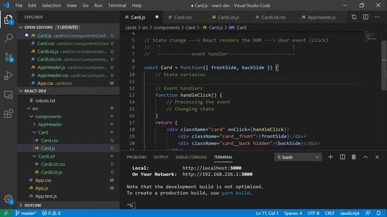
Task: Switch to the CardList.css editor tab
Action: click(x=273, y=17)
